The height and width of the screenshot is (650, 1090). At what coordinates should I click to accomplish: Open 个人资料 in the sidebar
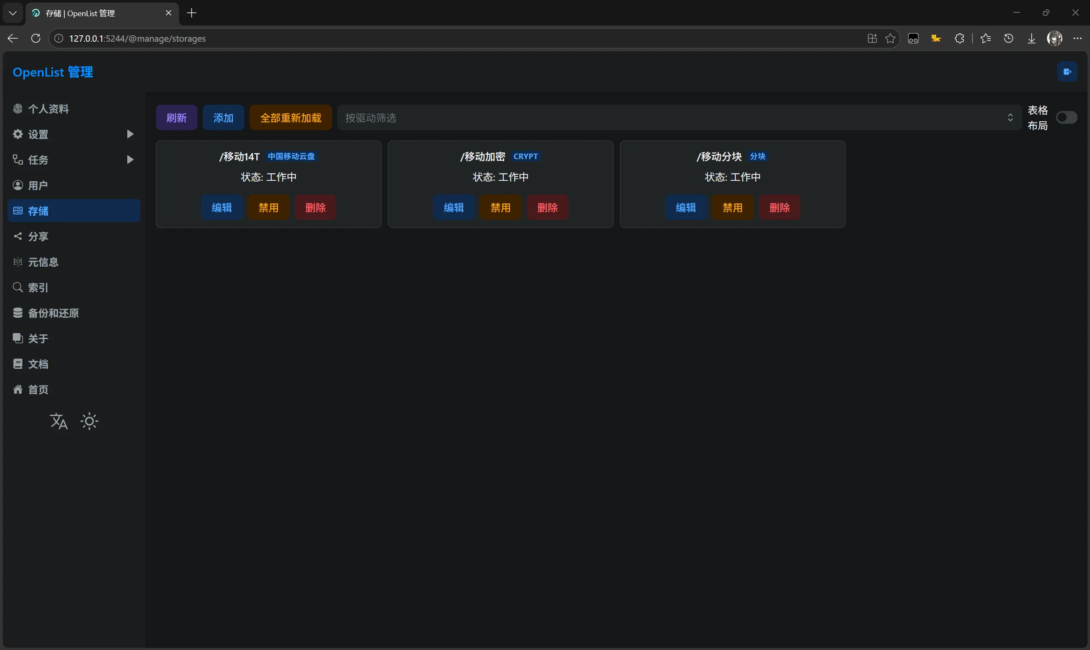coord(74,108)
